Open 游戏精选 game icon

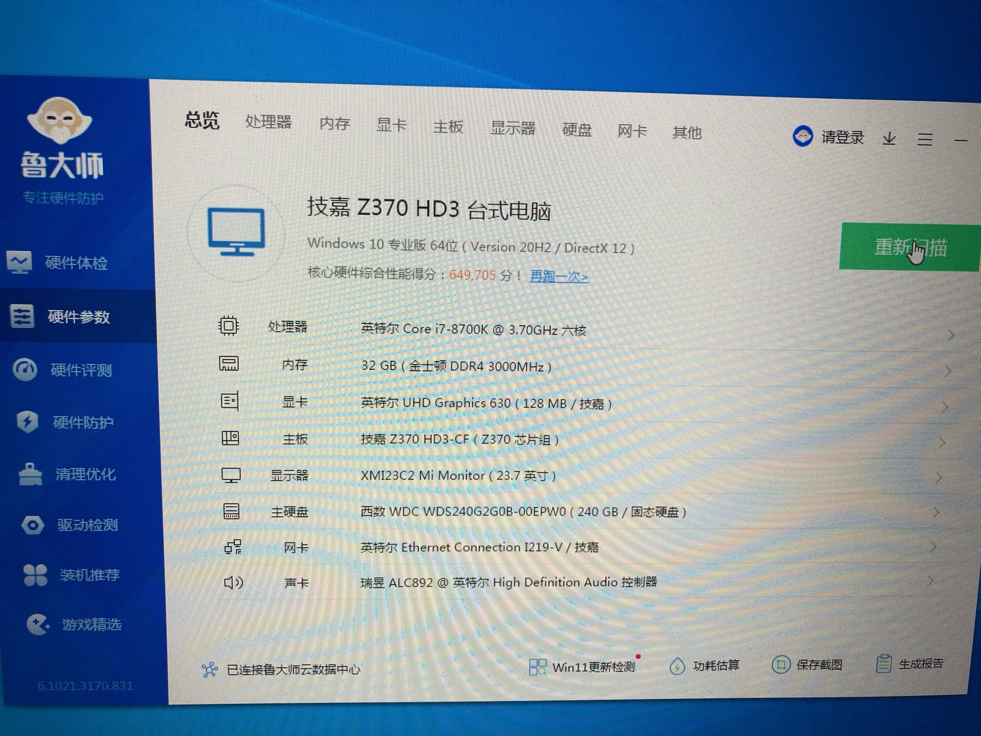[38, 625]
